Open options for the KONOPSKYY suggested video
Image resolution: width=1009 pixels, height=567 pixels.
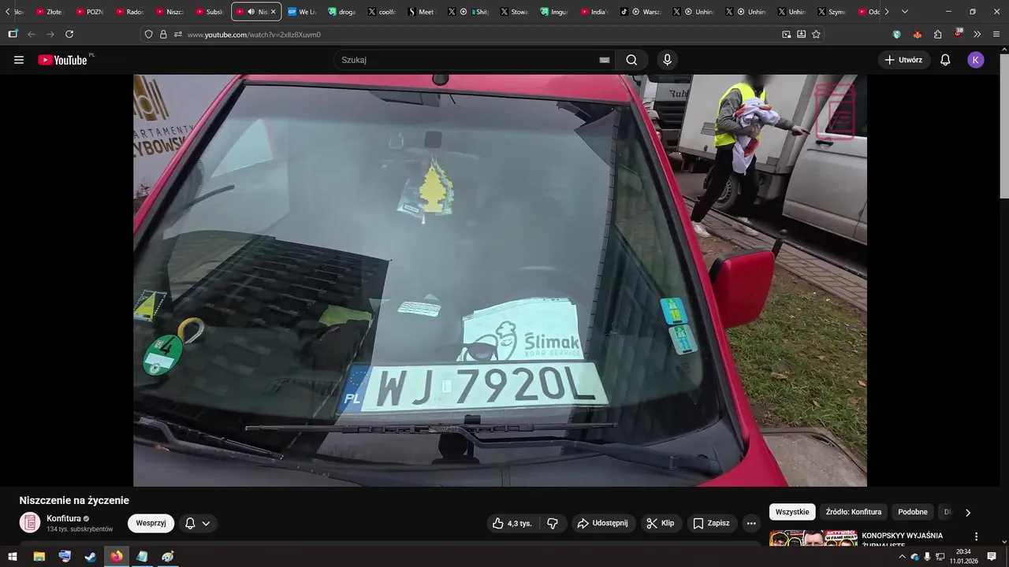click(x=976, y=537)
